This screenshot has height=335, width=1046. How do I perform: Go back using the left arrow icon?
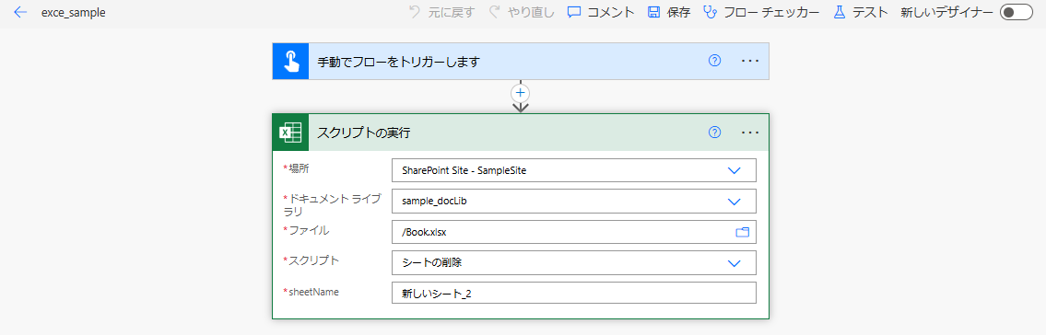(20, 12)
